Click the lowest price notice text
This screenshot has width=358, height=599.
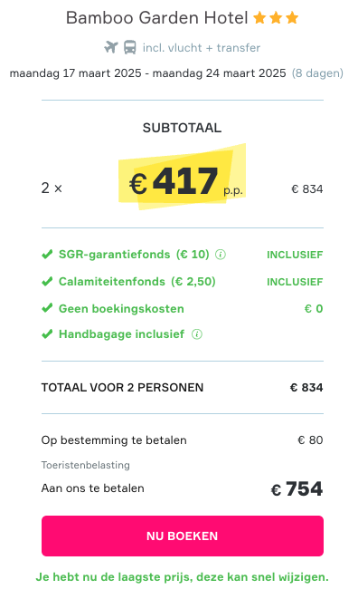[183, 577]
